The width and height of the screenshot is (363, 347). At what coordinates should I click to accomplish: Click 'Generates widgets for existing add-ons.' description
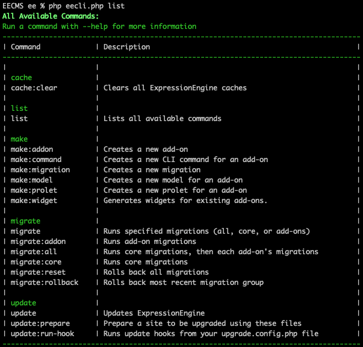point(185,201)
